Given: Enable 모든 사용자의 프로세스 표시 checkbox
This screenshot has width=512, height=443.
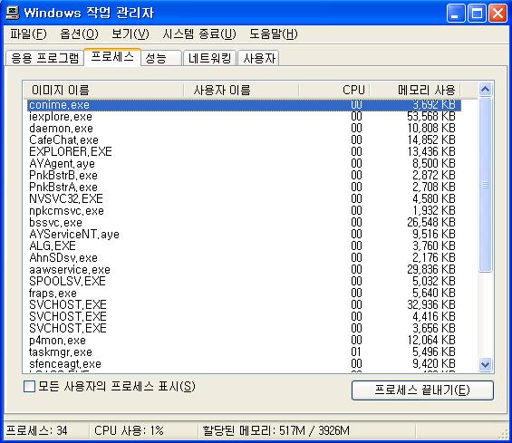Looking at the screenshot, I should point(29,387).
